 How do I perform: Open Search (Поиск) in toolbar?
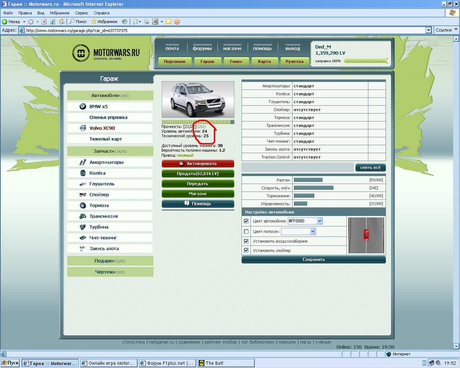[x=78, y=21]
